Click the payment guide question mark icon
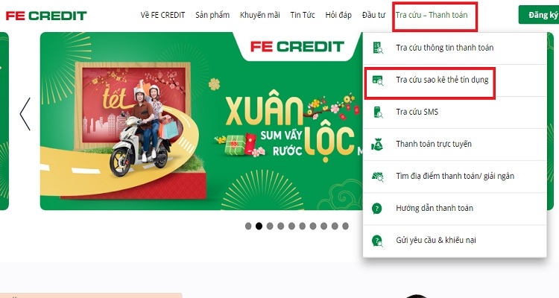Screen dimensions: 559x298 click(x=377, y=208)
